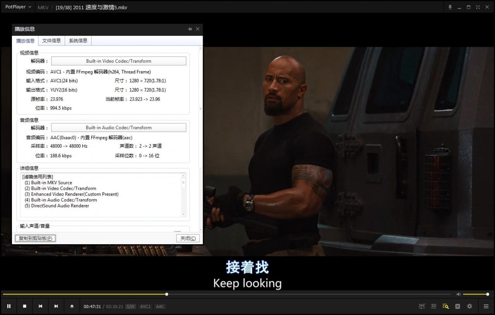Stop the video with the stop button

point(24,306)
